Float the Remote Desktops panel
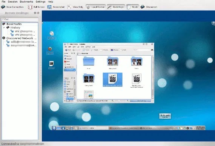 pos(35,13)
